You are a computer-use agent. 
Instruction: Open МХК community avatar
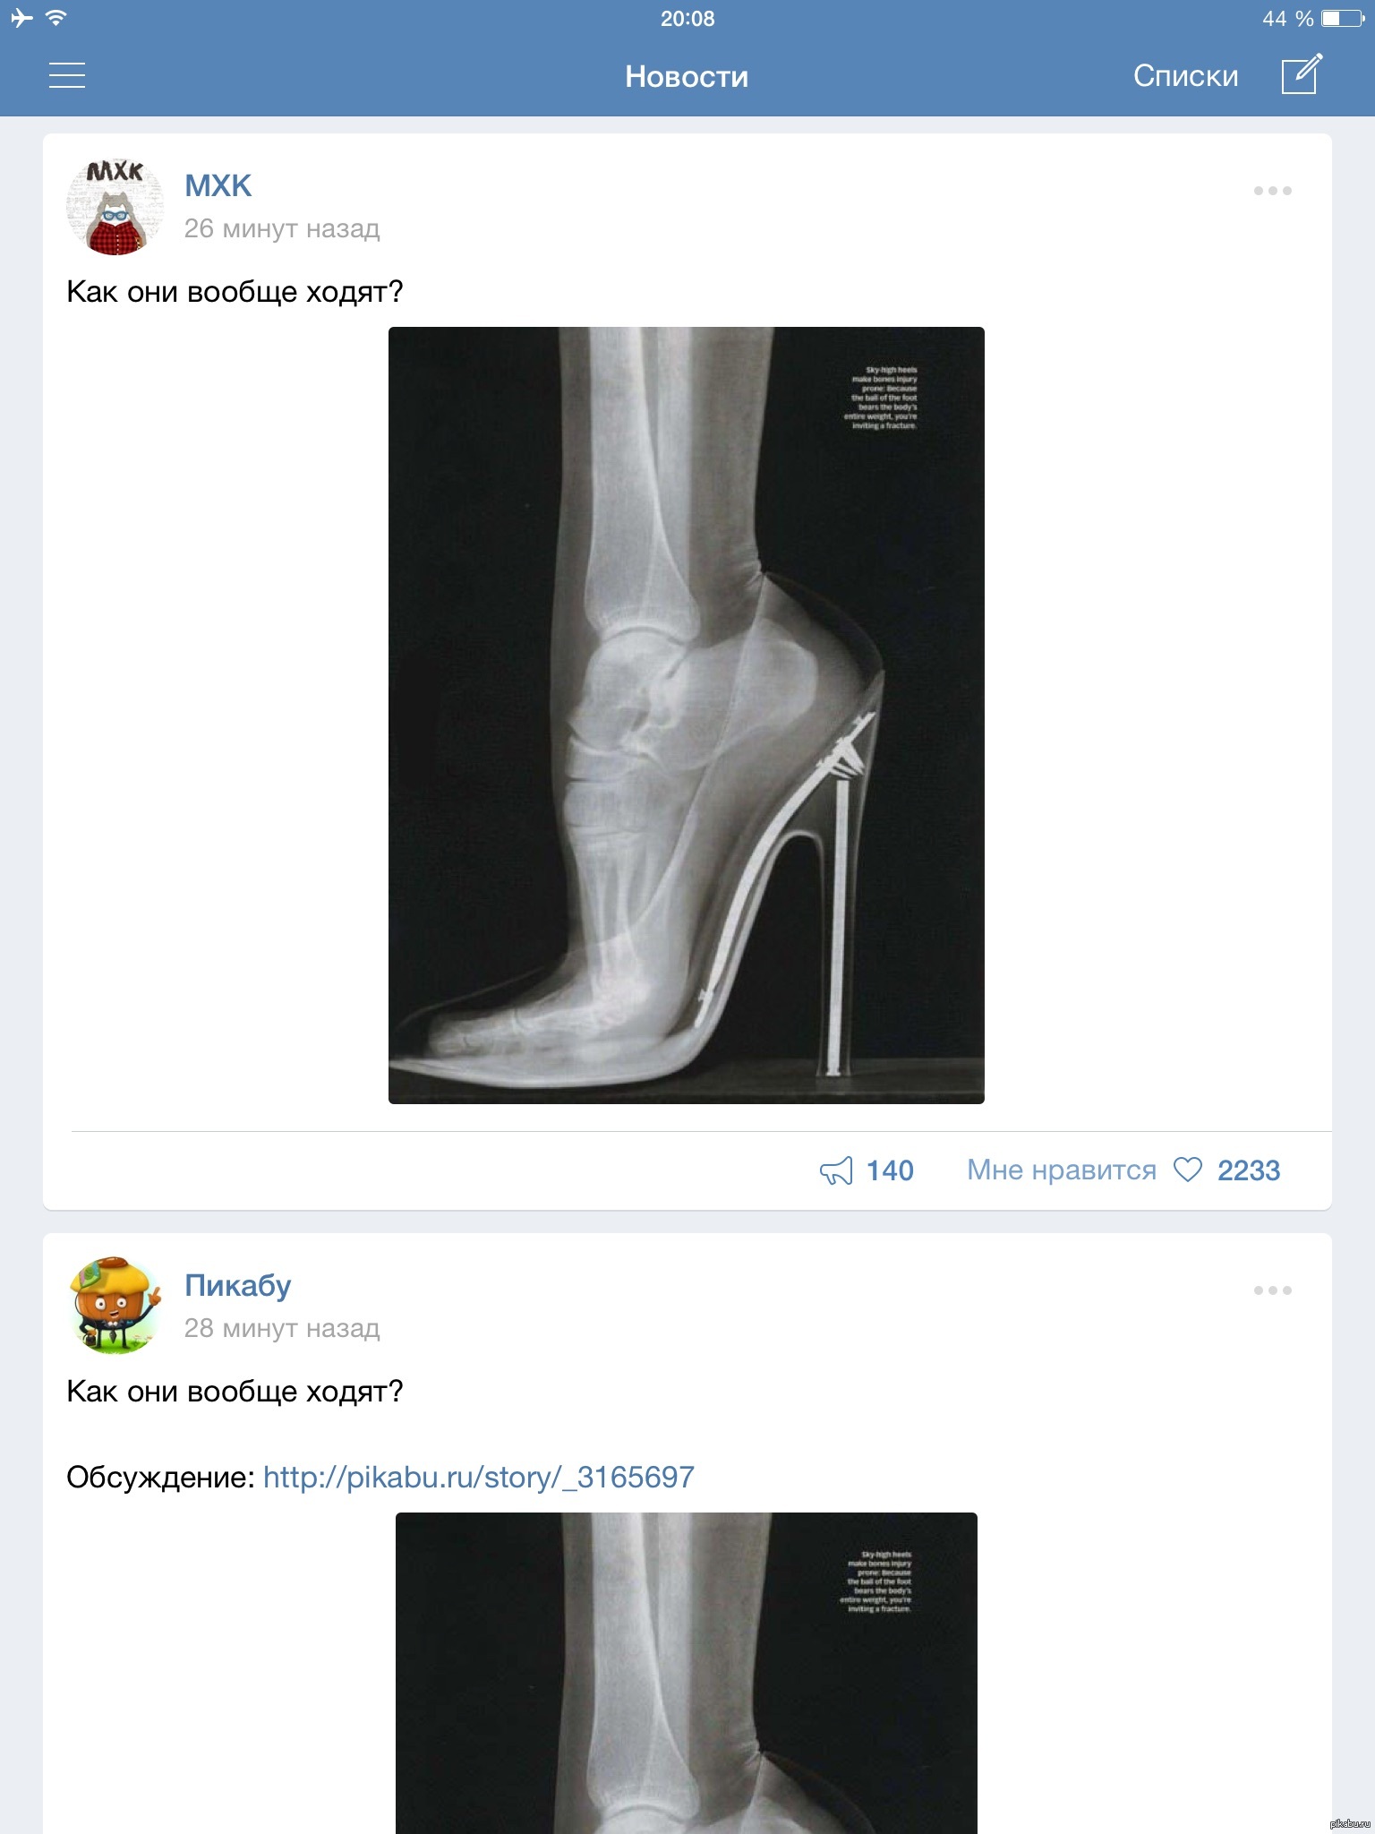[115, 207]
